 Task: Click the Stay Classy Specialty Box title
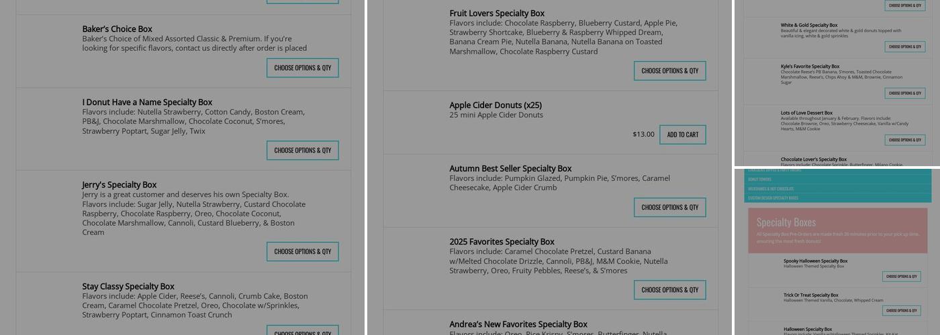coord(128,286)
